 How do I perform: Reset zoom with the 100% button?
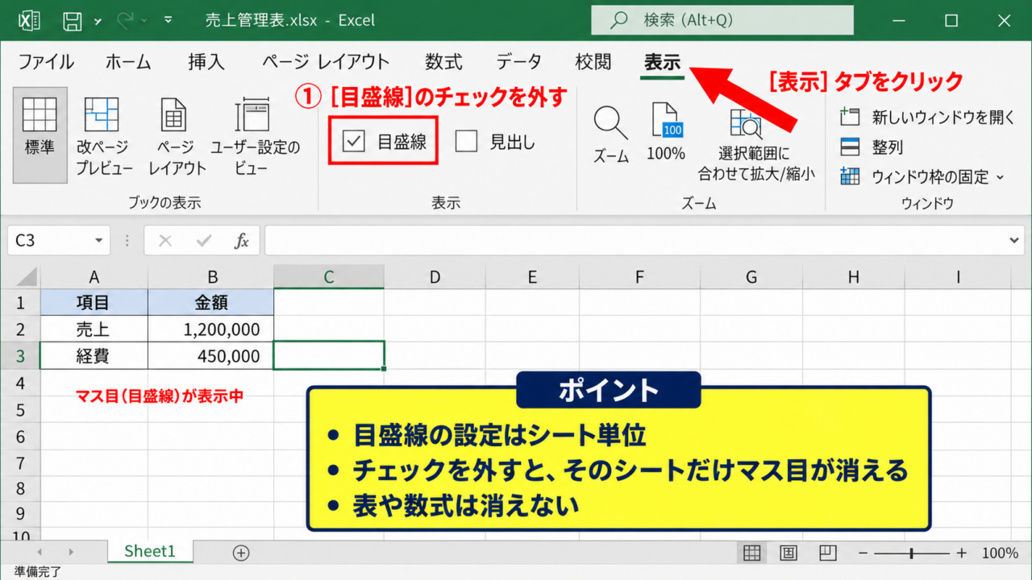pyautogui.click(x=666, y=131)
